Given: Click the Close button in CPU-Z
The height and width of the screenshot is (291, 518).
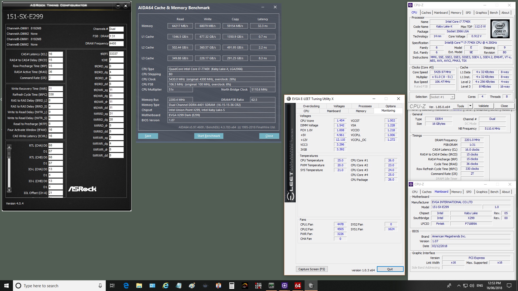Looking at the screenshot, I should click(504, 106).
